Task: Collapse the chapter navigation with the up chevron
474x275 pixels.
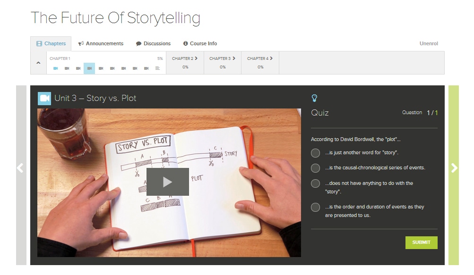Action: pos(38,62)
